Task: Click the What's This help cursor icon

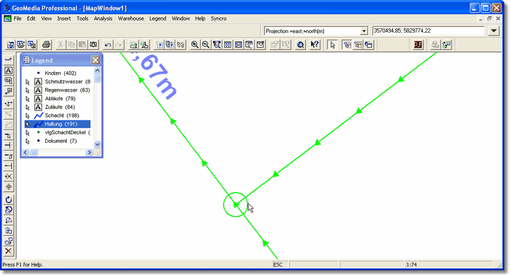Action: point(315,45)
